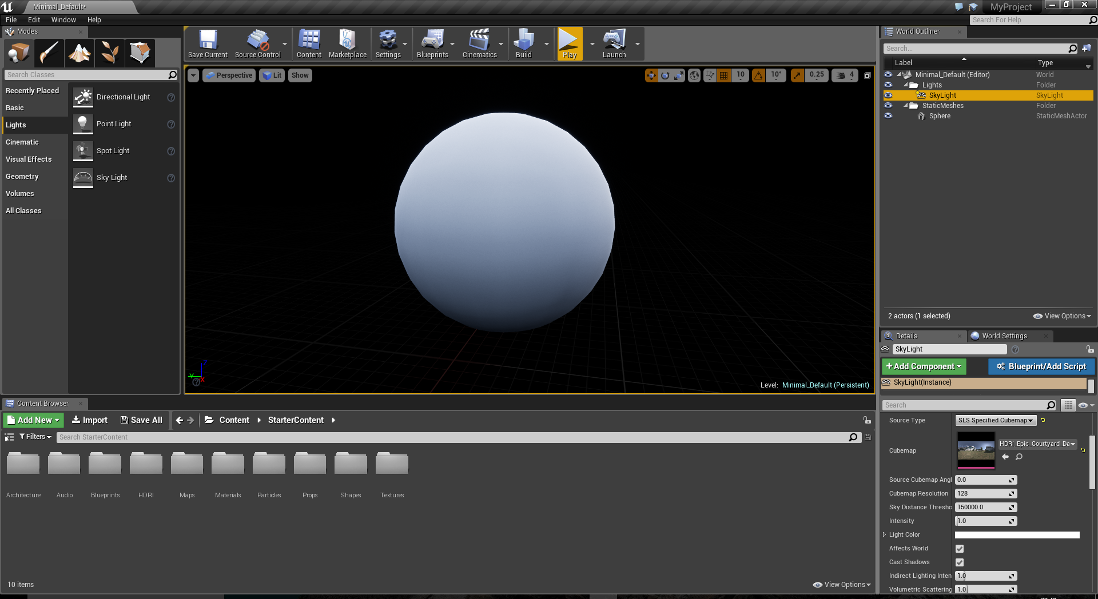Image resolution: width=1098 pixels, height=599 pixels.
Task: Click the Sky Light placement icon
Action: (x=83, y=178)
